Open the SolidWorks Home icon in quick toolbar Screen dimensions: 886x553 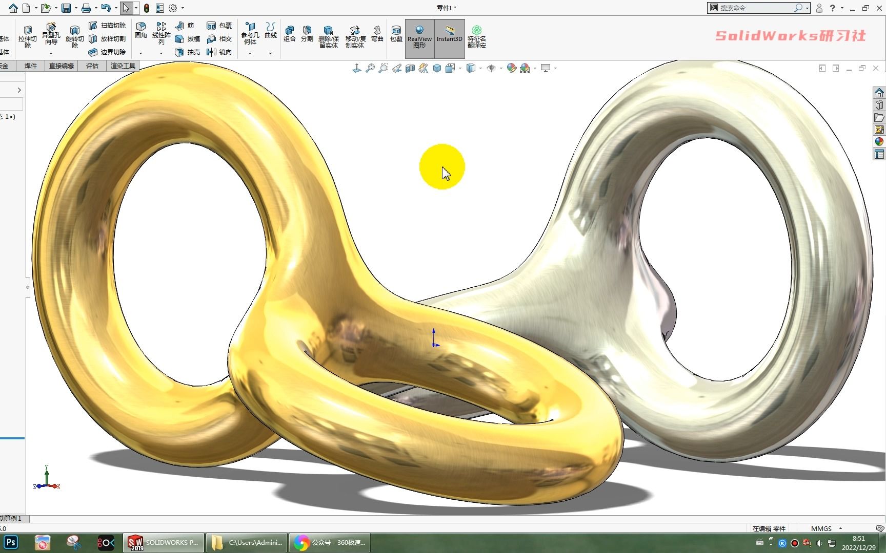coord(13,8)
